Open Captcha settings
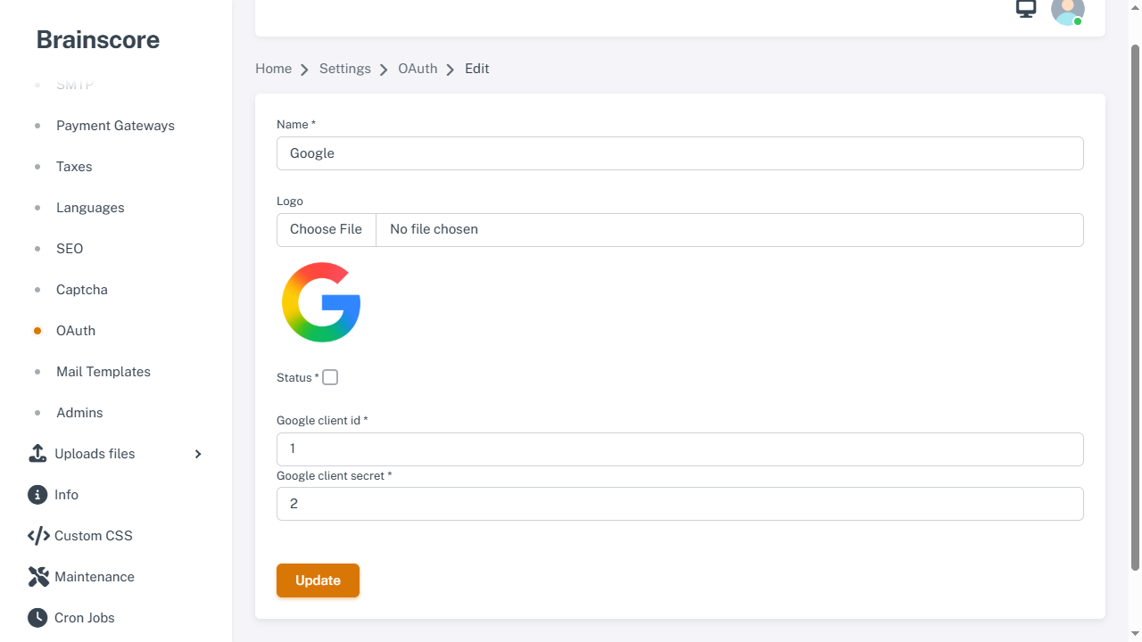This screenshot has width=1142, height=642. [x=82, y=290]
